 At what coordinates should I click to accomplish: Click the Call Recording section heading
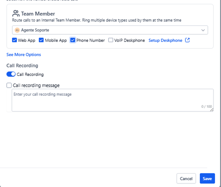(x=22, y=66)
